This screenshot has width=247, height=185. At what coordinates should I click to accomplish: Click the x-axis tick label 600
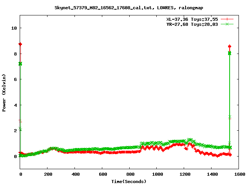pyautogui.click(x=103, y=174)
